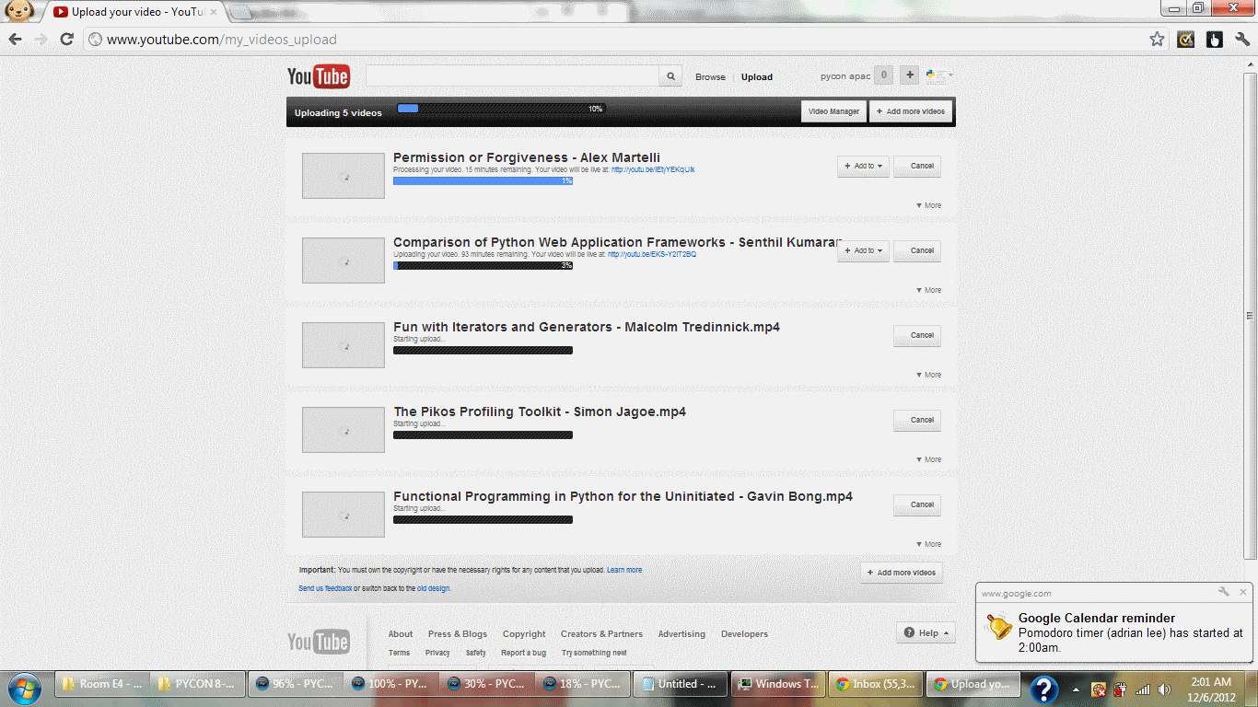The width and height of the screenshot is (1258, 707).
Task: Cancel the Gavin Bong video upload
Action: [x=917, y=504]
